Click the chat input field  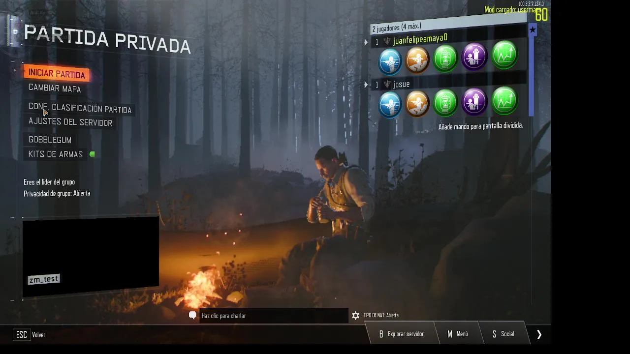(x=274, y=316)
